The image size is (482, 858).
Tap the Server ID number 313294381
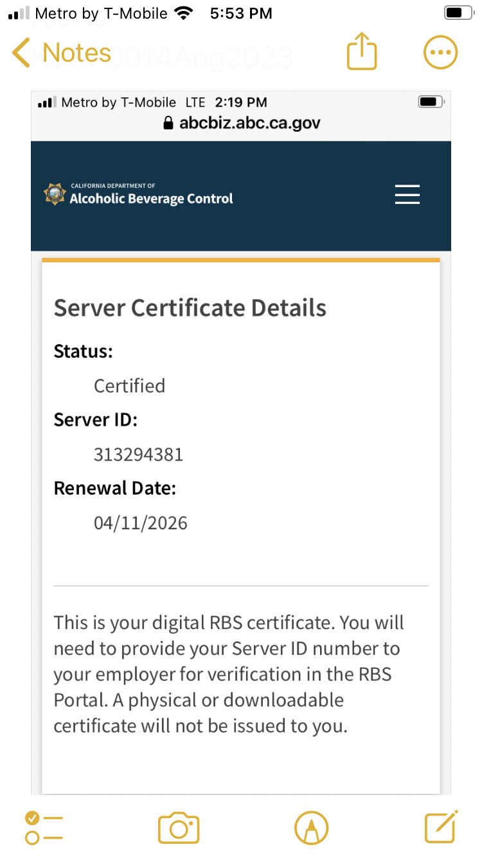[x=138, y=455]
